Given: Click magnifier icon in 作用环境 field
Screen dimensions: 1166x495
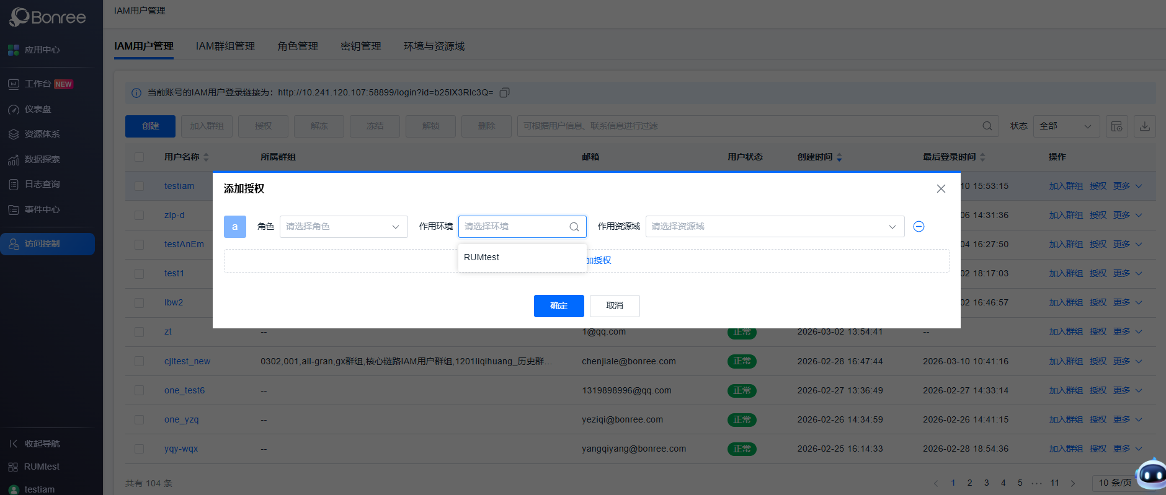Looking at the screenshot, I should point(574,227).
